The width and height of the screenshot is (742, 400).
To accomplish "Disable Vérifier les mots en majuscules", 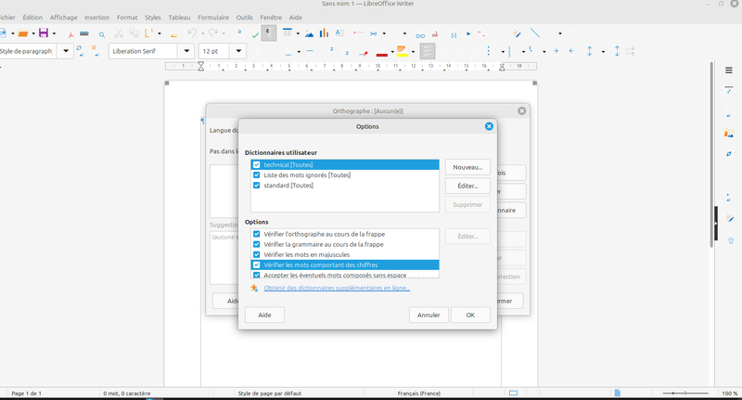I will click(257, 254).
